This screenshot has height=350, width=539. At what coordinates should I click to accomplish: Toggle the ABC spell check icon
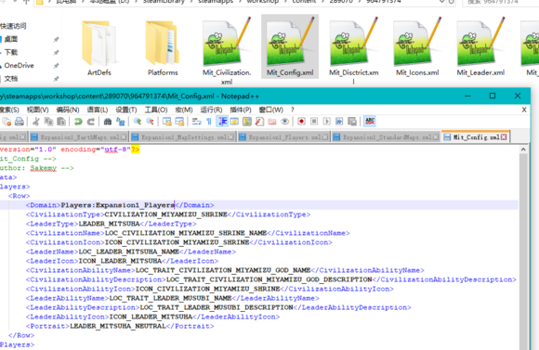(370, 122)
